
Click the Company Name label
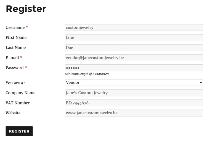pyautogui.click(x=20, y=93)
